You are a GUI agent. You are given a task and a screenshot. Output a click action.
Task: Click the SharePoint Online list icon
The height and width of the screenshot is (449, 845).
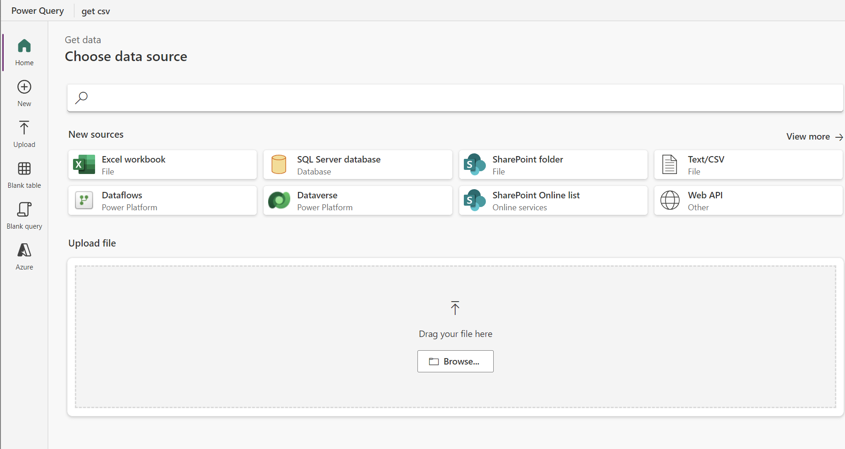tap(474, 200)
